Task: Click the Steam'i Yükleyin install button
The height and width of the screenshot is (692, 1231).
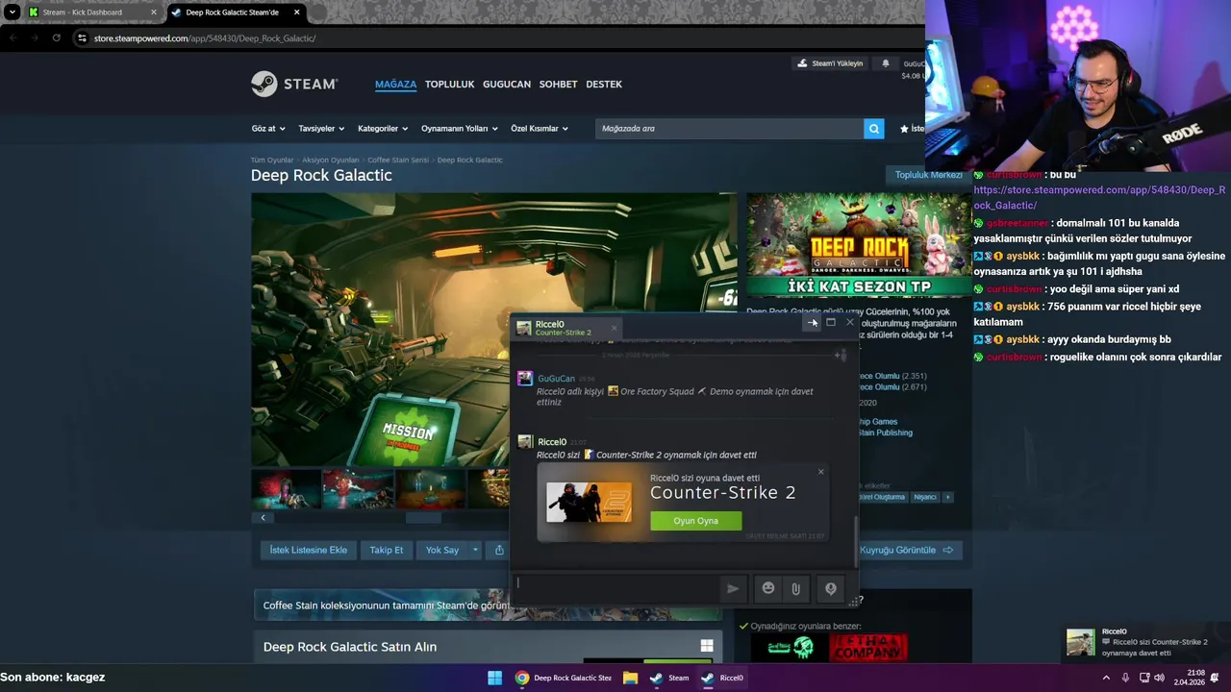Action: [x=830, y=63]
